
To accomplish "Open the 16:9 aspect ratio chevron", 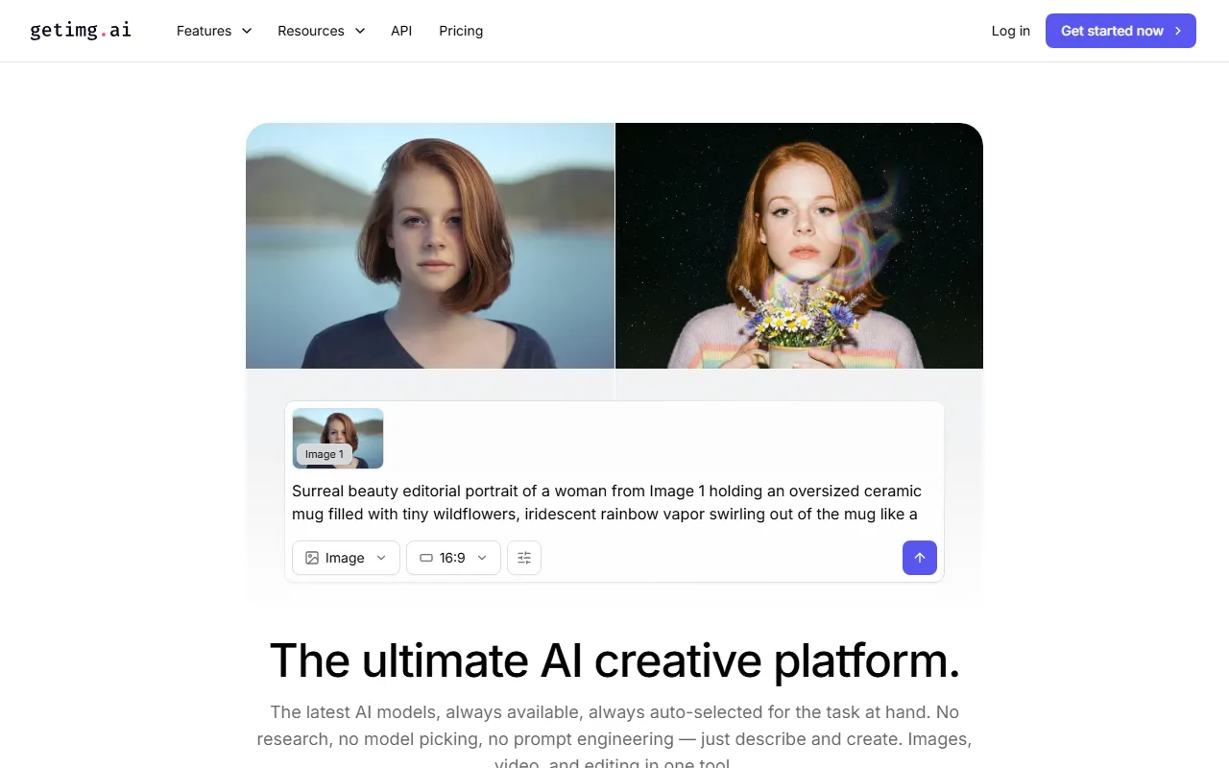I will point(482,558).
